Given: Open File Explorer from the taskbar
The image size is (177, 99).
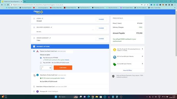Looking at the screenshot, I should coord(97,97).
